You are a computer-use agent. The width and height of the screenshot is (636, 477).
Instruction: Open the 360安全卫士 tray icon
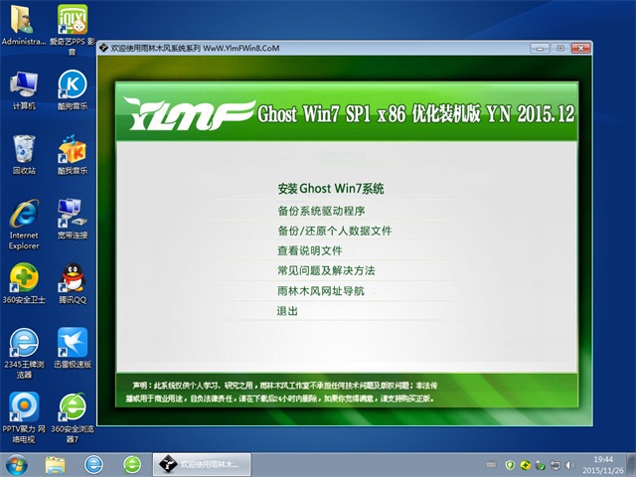coord(526,465)
